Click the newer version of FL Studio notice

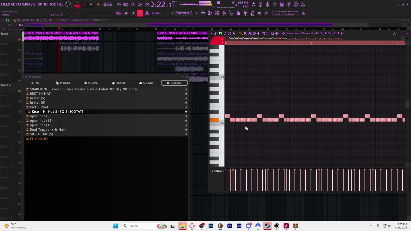click(285, 13)
